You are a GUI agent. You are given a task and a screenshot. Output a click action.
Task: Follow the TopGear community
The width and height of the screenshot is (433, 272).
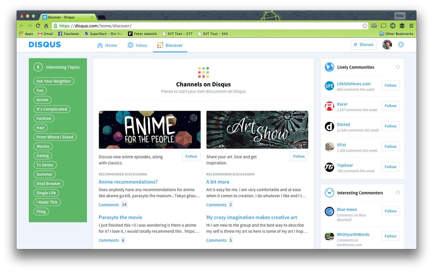click(x=390, y=166)
